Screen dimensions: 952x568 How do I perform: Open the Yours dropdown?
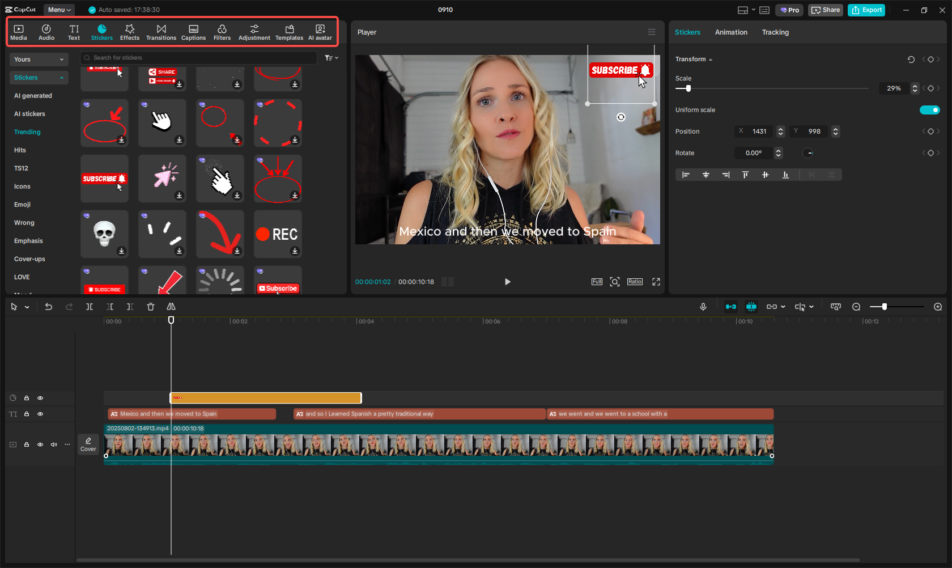point(39,60)
